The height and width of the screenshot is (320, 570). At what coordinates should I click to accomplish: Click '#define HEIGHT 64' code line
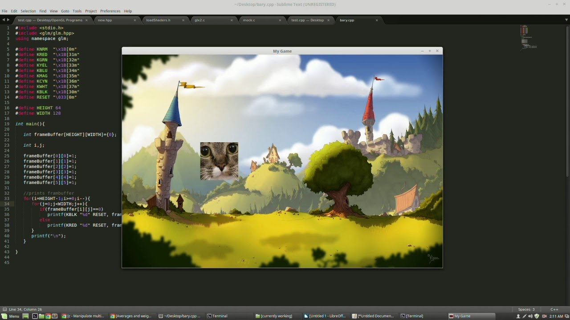click(38, 108)
